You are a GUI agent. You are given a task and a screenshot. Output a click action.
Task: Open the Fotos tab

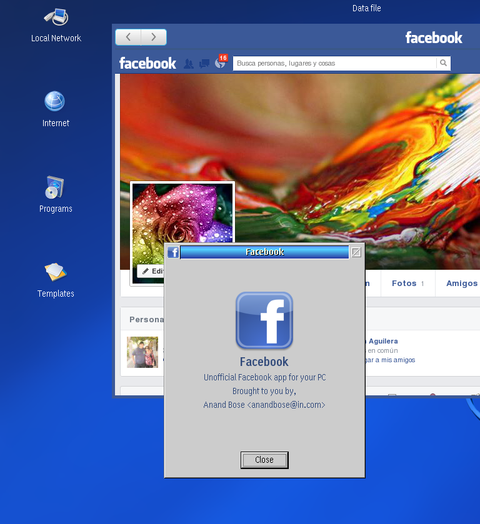click(407, 284)
